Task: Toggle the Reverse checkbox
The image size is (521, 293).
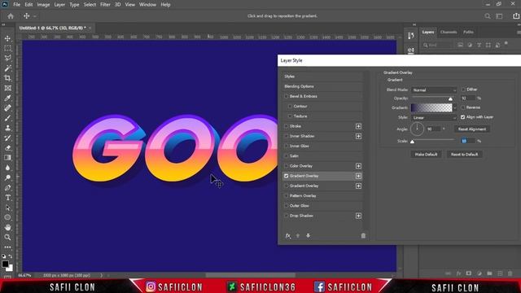Action: click(463, 107)
